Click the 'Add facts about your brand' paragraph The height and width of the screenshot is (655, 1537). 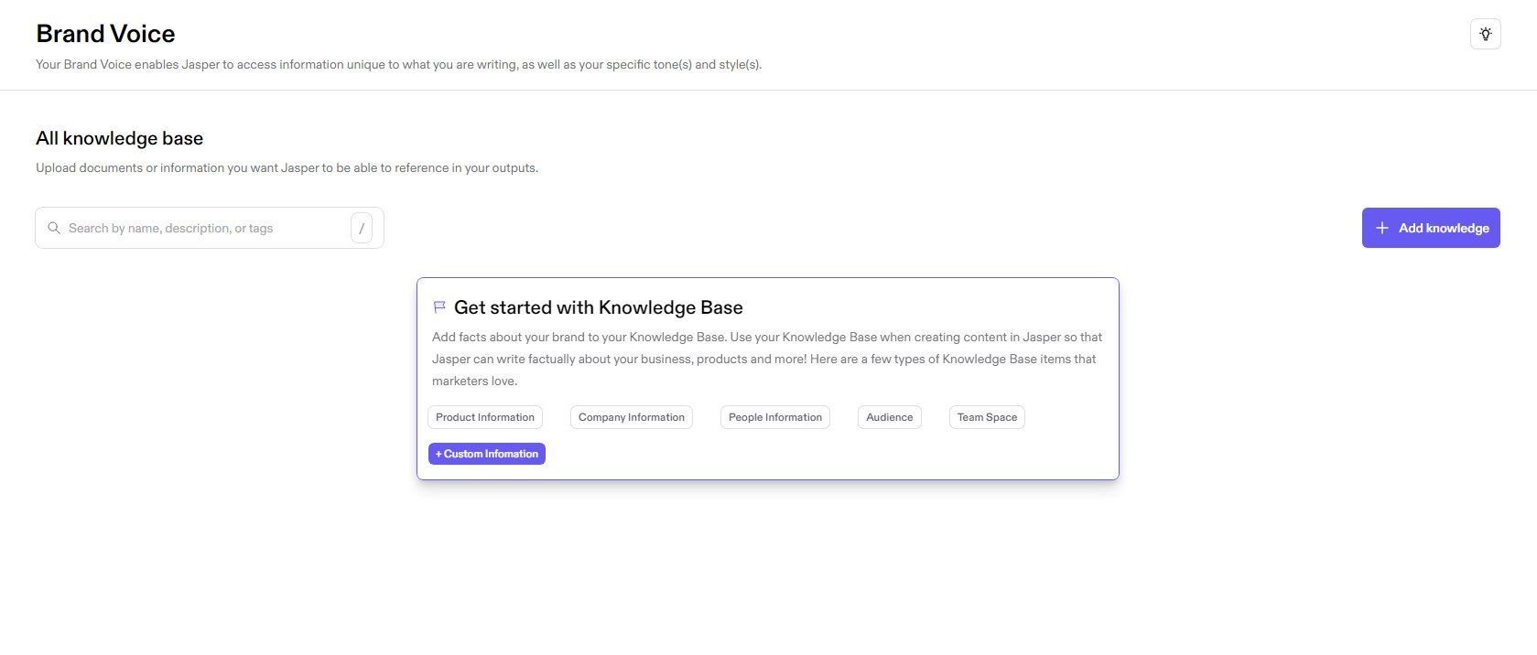click(767, 359)
